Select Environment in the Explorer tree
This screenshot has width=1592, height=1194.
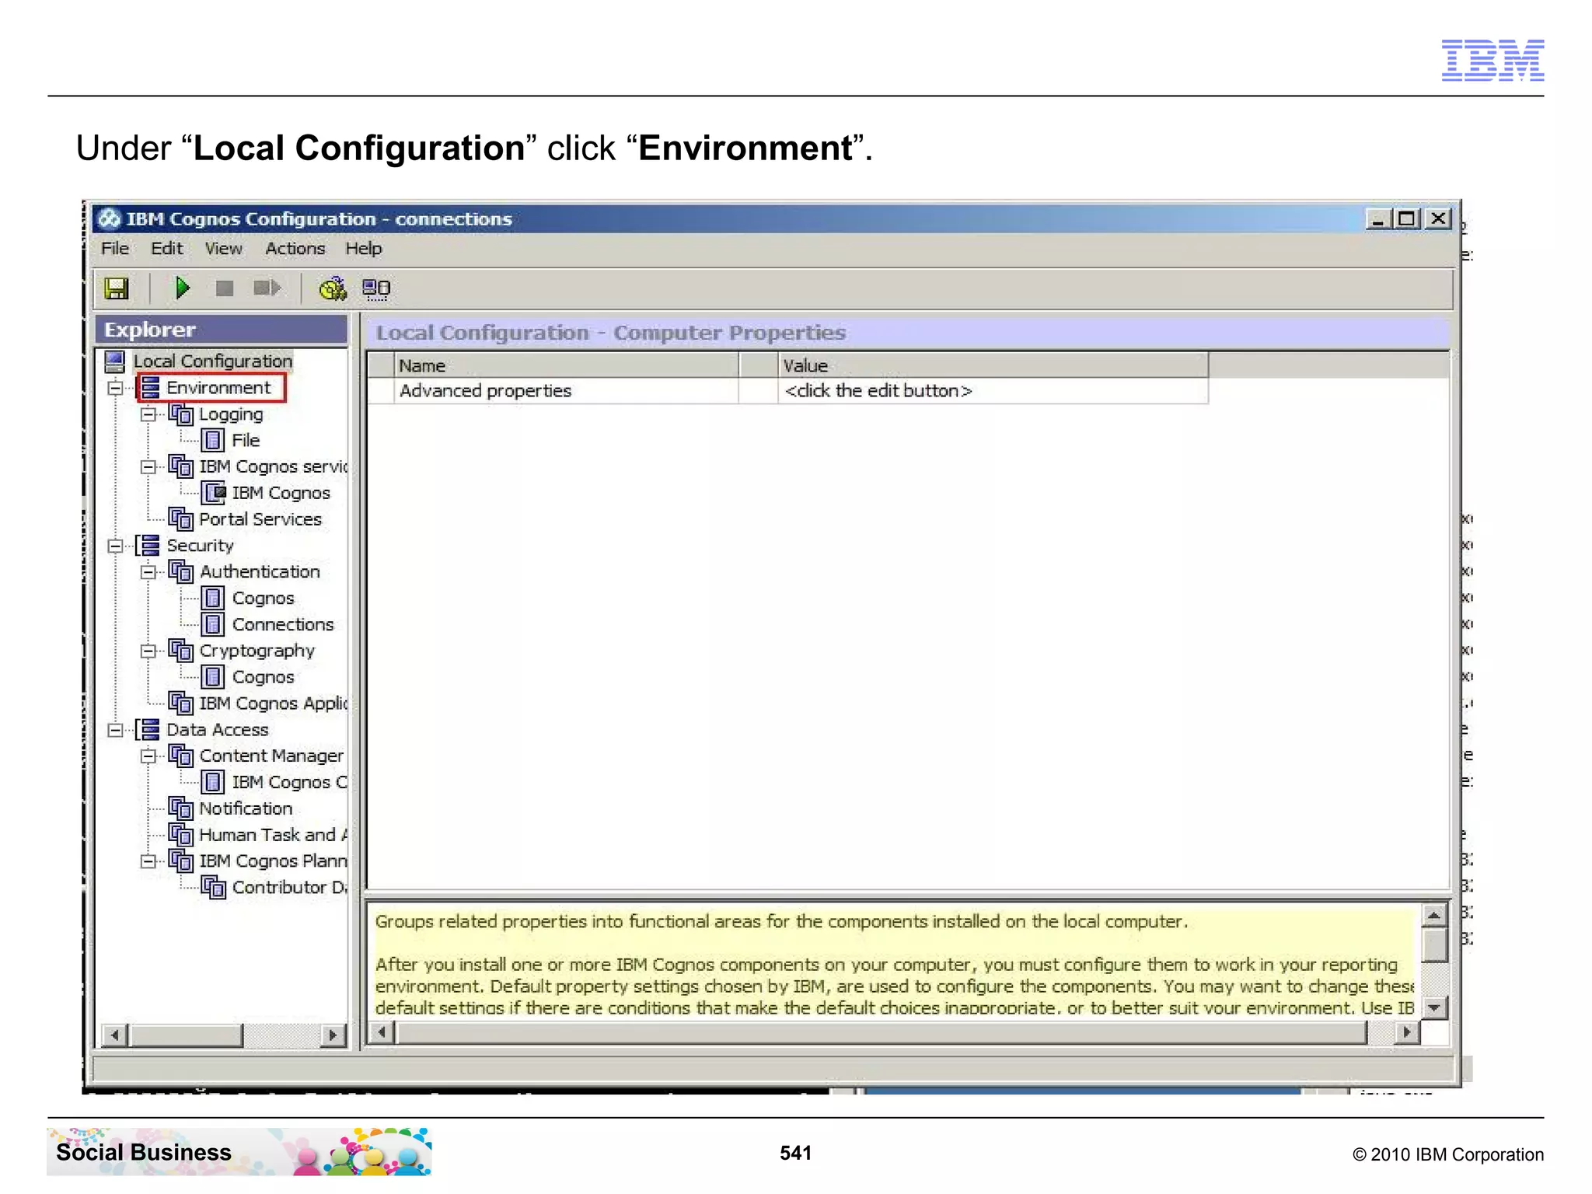pos(218,388)
